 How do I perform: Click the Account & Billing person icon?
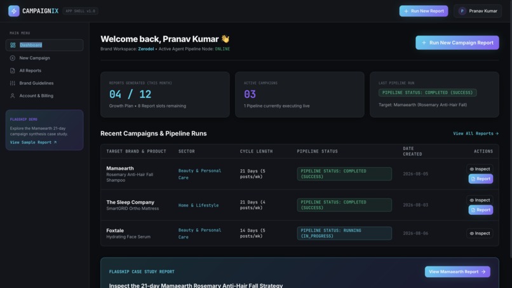13,96
